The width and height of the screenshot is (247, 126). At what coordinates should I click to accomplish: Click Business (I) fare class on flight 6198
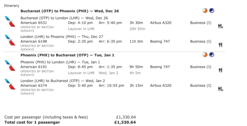pos(200,42)
